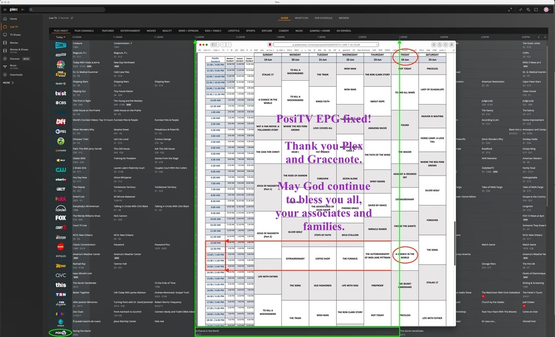The height and width of the screenshot is (337, 555).
Task: Click the PDF window address bar
Action: click(326, 45)
